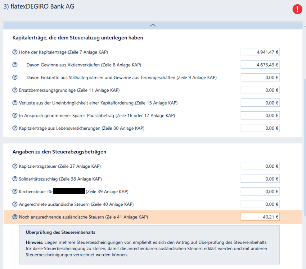Click label 'Noch anzurechnende ausländische Steuern'
Viewport: 306px width, 269px height.
click(x=61, y=217)
